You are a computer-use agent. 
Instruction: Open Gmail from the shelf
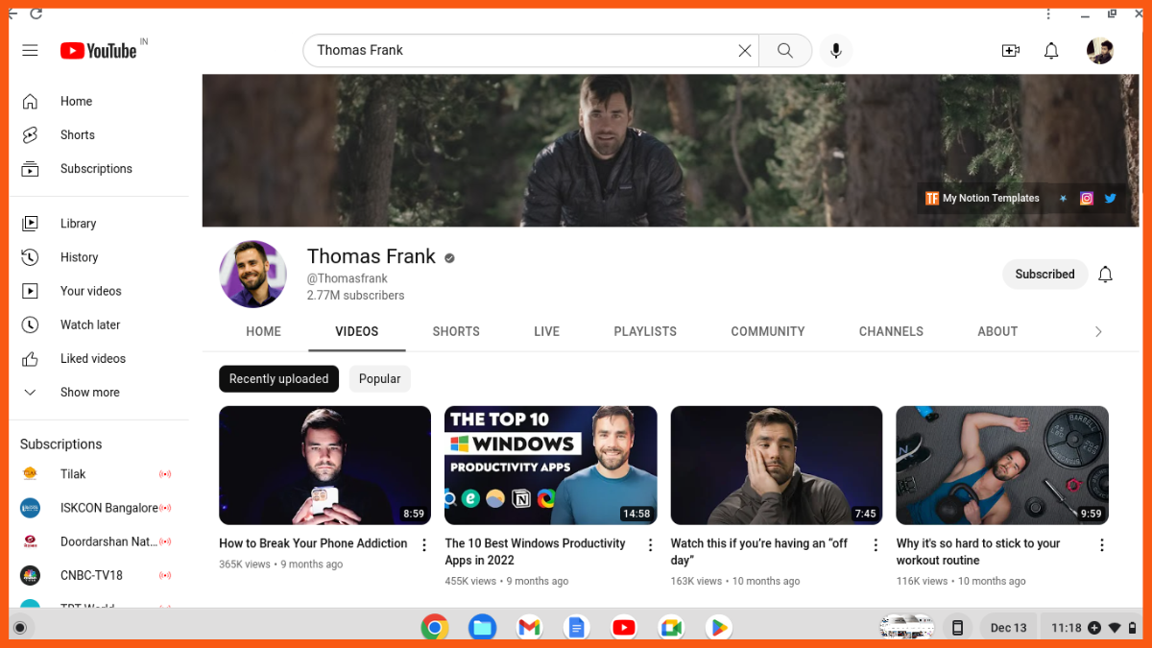(529, 628)
